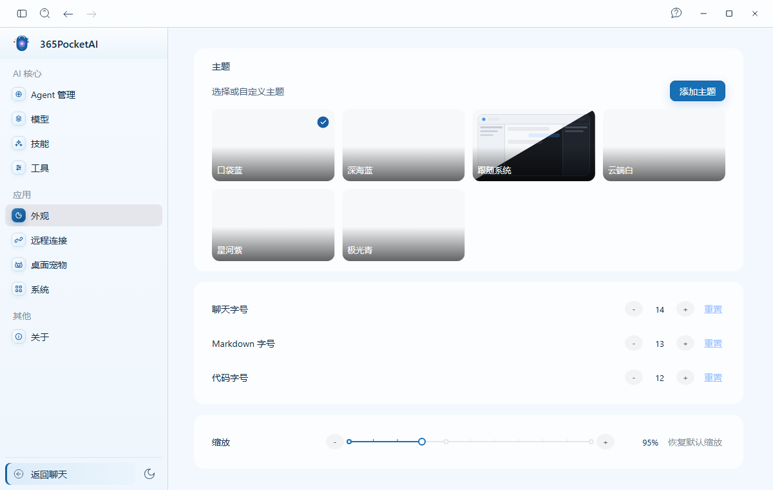Click the Markdown 字号 value 13
Viewport: 773px width, 490px height.
660,344
